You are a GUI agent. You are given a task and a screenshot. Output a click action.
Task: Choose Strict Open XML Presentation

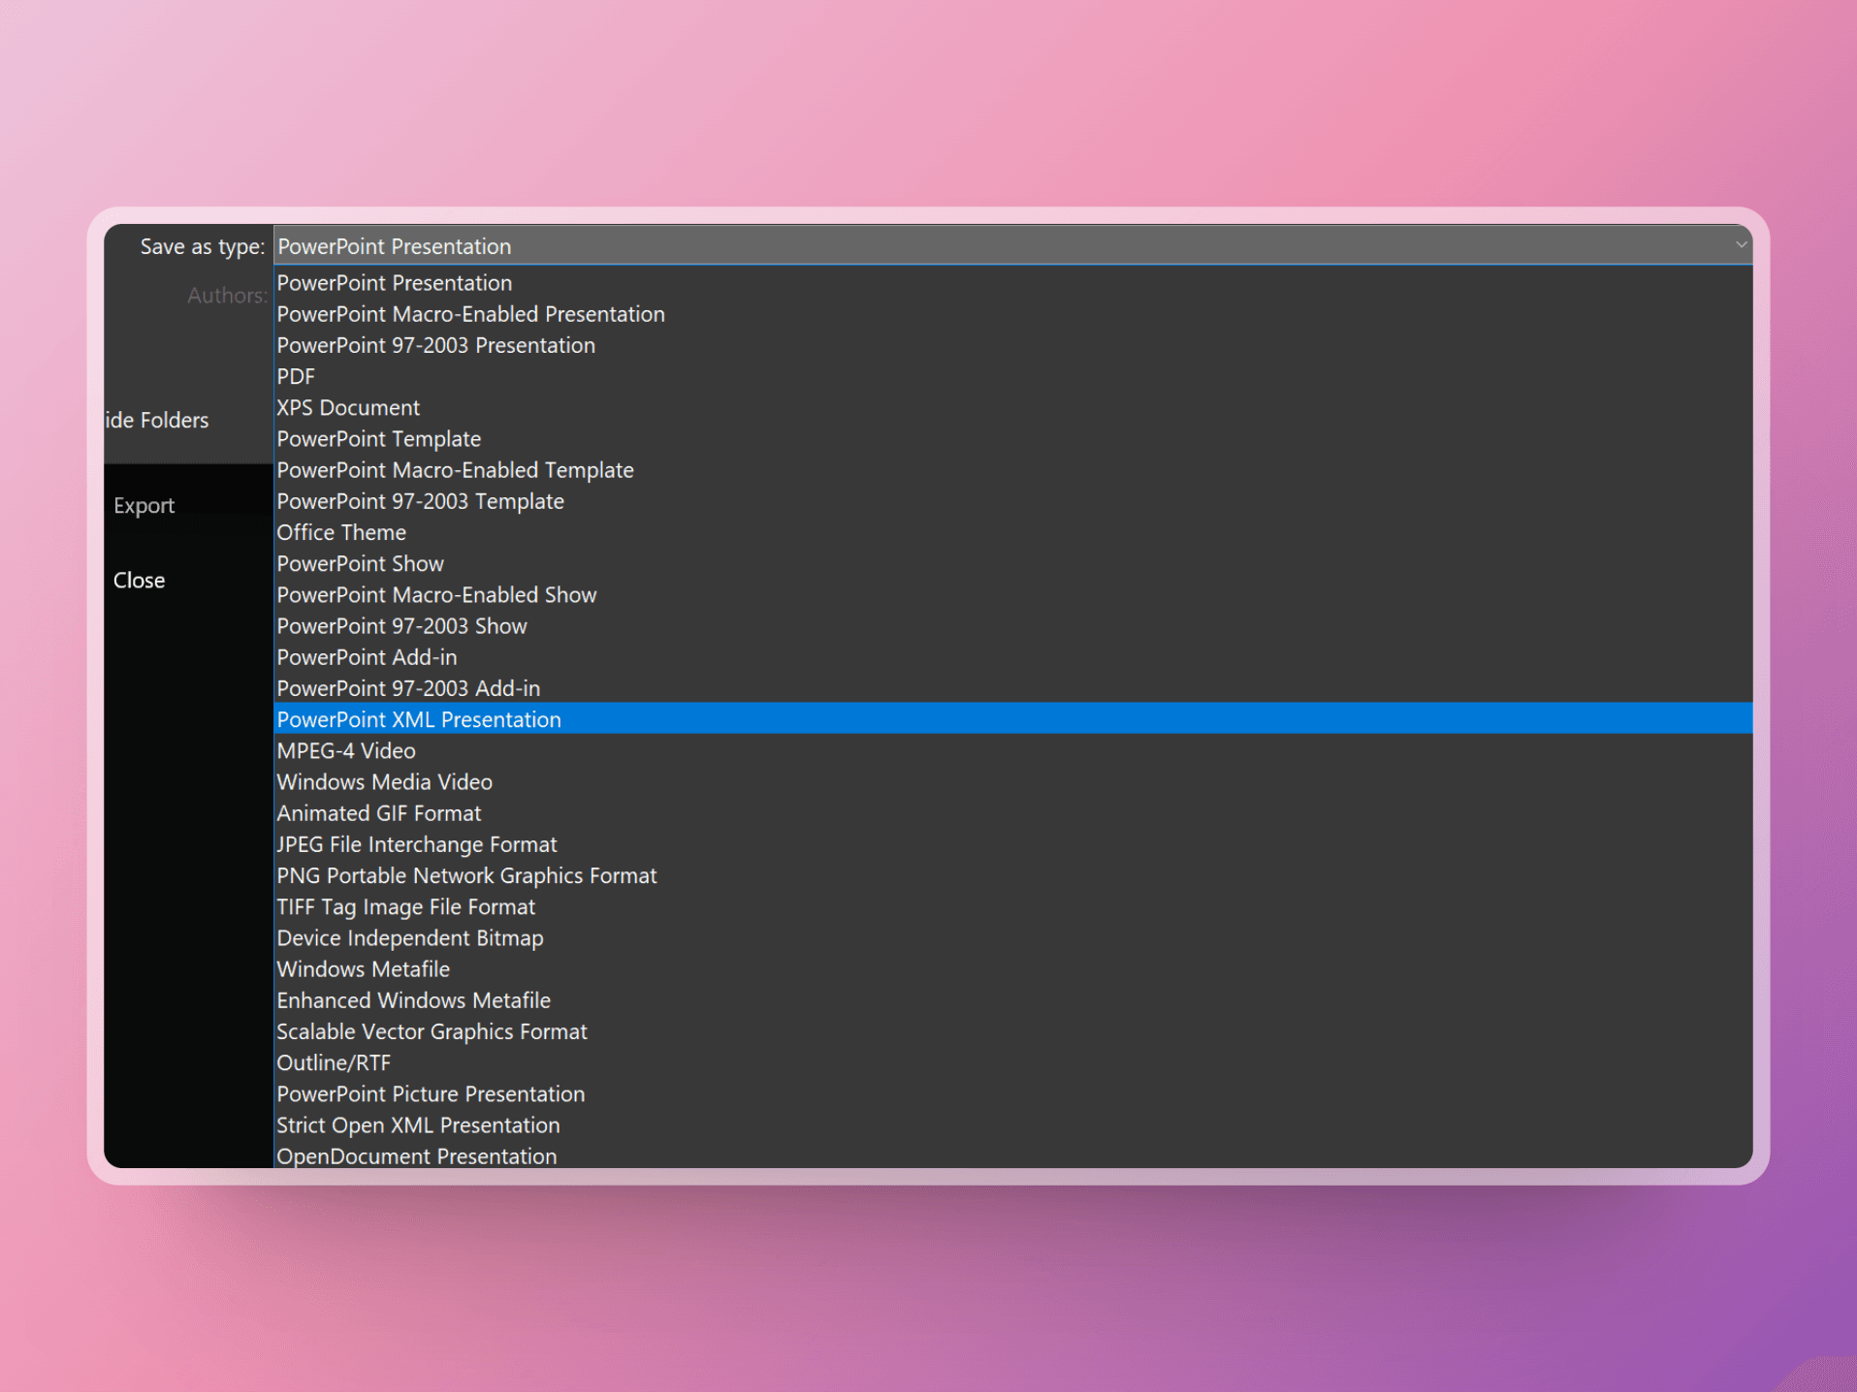(1012, 1125)
